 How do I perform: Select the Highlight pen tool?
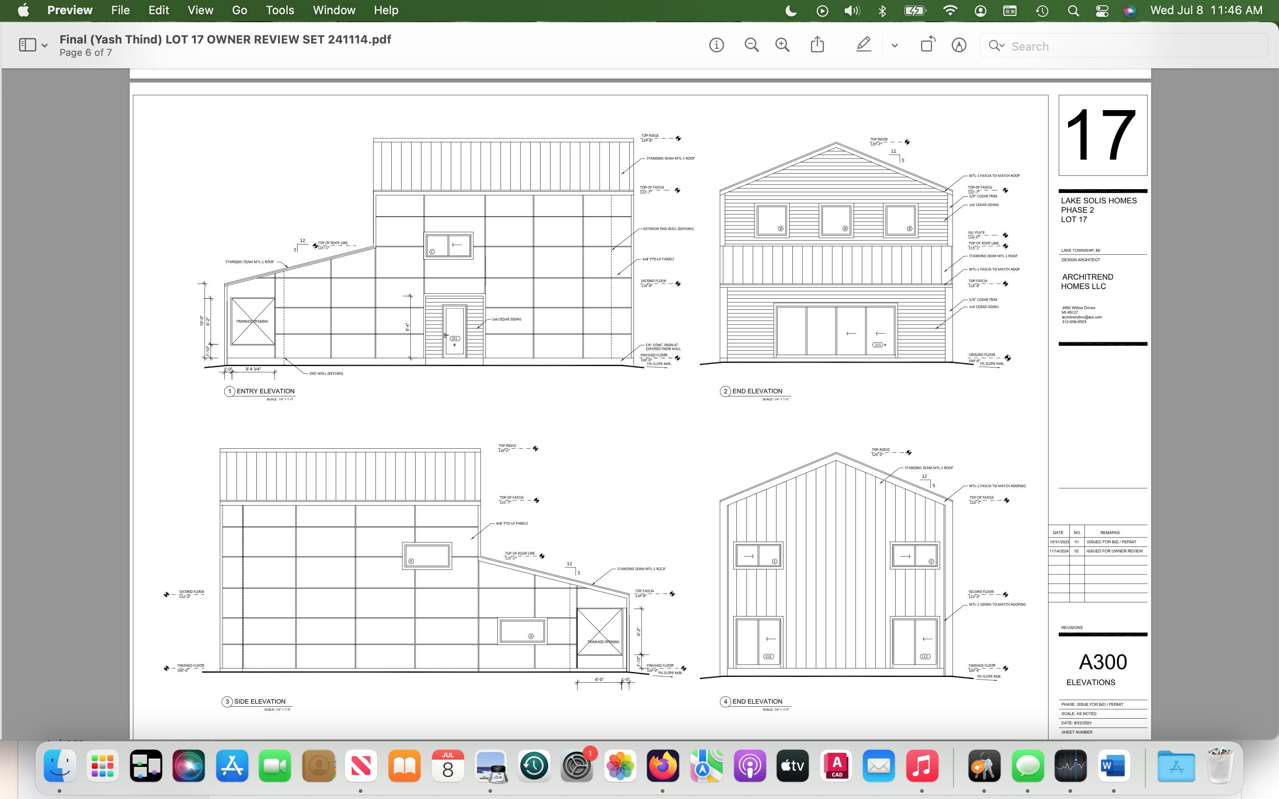[863, 44]
